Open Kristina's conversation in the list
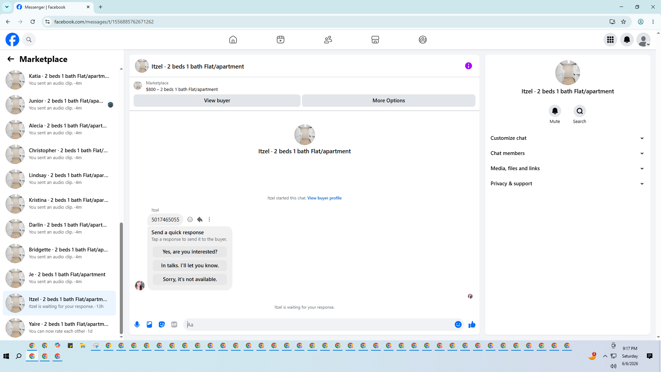This screenshot has height=372, width=661. (x=60, y=204)
